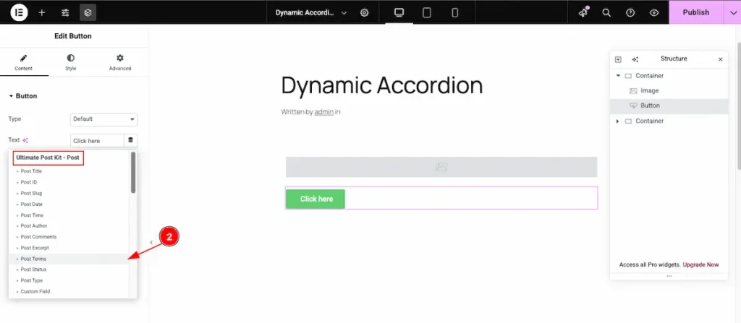Select Post Terms dynamic tag
741x323 pixels.
[33, 259]
